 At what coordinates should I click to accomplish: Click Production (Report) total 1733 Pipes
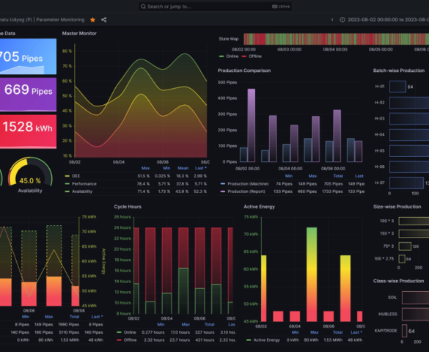tap(332, 191)
